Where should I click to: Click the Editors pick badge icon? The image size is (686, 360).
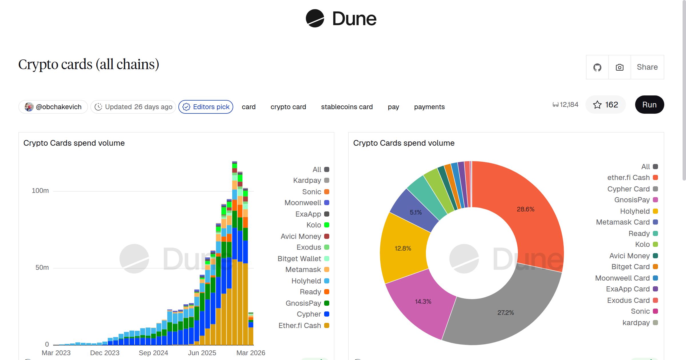point(186,107)
